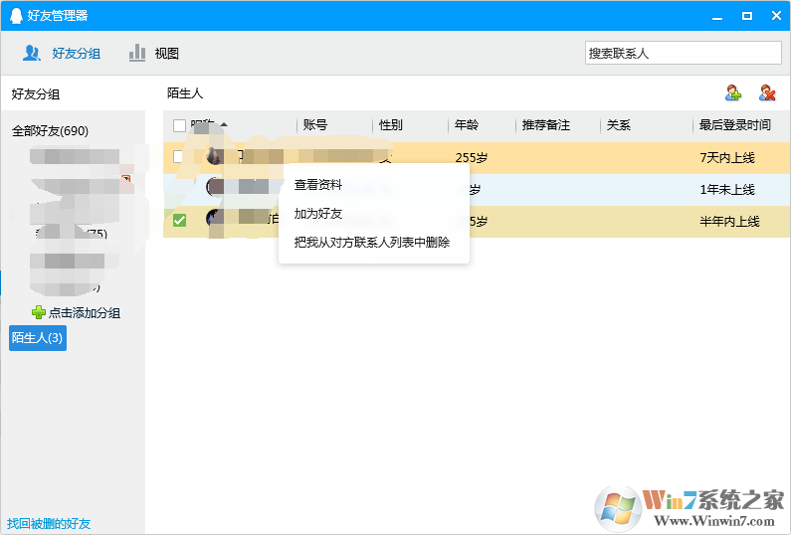Click the avatar of the first stranger row
This screenshot has height=535, width=791.
pyautogui.click(x=214, y=156)
